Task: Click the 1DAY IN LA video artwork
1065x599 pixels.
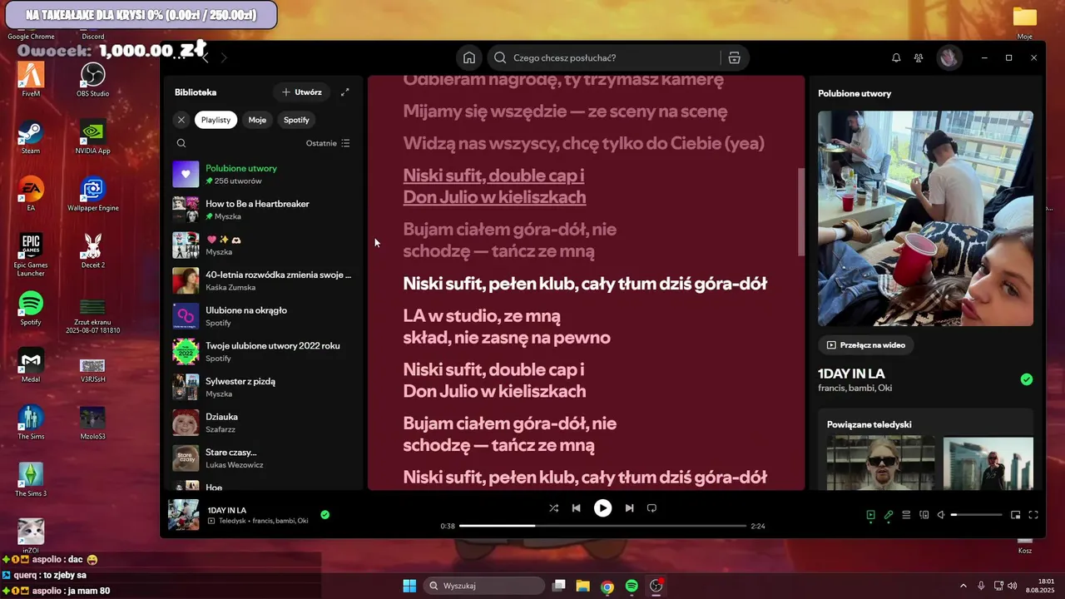Action: pyautogui.click(x=925, y=219)
